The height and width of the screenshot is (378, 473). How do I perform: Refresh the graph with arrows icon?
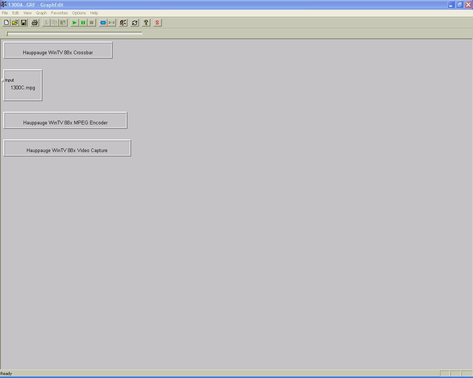[135, 23]
